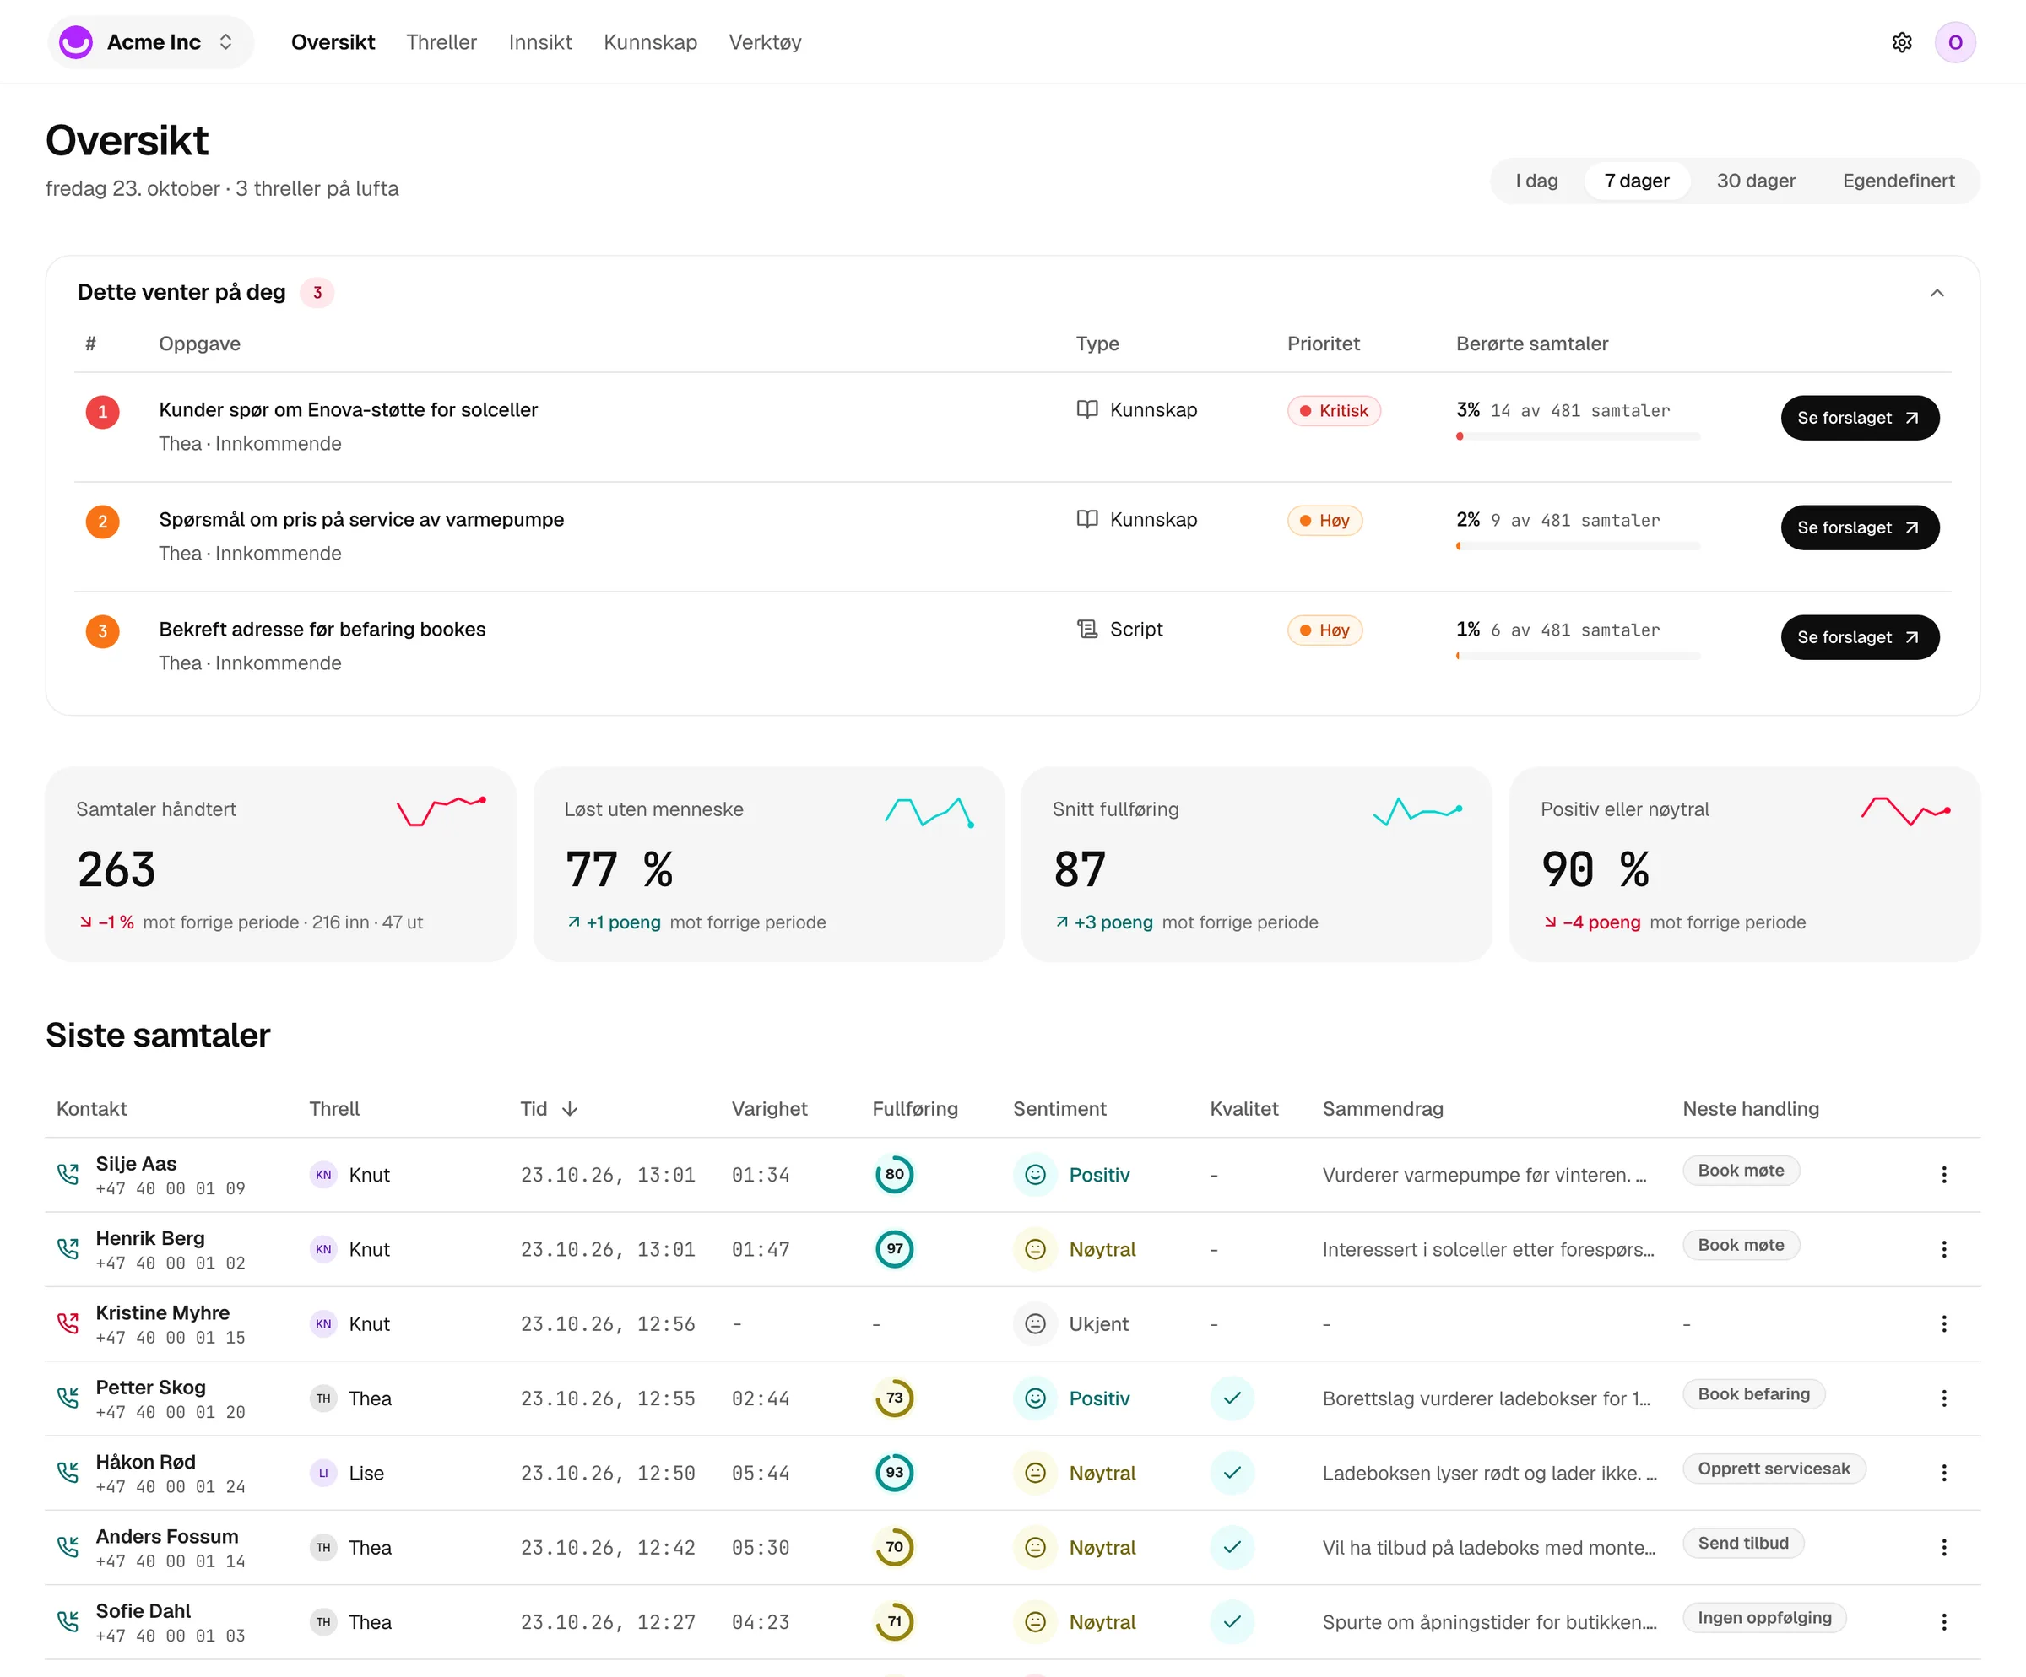Click the Send tilbud action chip
Viewport: 2026px width, 1677px height.
point(1742,1543)
